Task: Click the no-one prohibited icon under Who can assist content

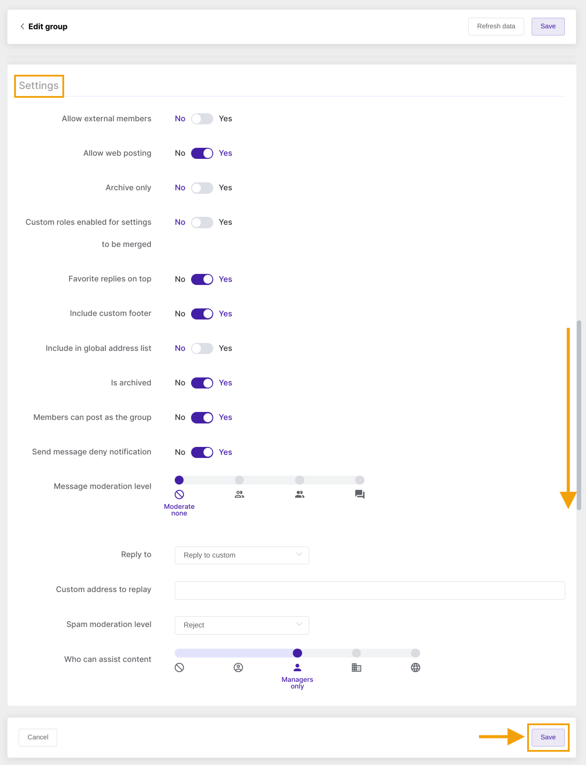Action: 179,667
